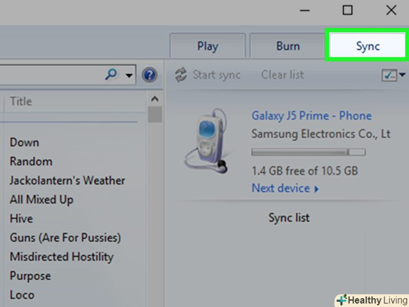Click the Next device arrow icon
The image size is (409, 307).
coord(316,189)
